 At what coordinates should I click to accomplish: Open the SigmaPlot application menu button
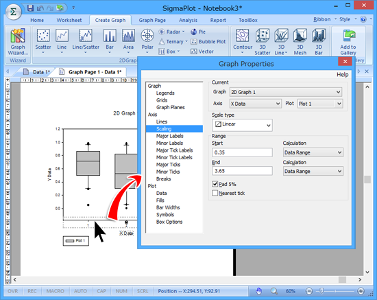tap(14, 12)
